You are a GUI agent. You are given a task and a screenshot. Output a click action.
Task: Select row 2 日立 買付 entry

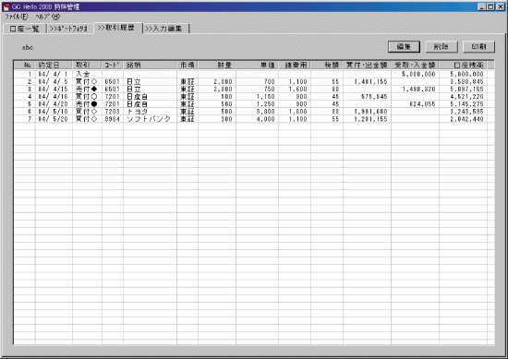tap(250, 81)
